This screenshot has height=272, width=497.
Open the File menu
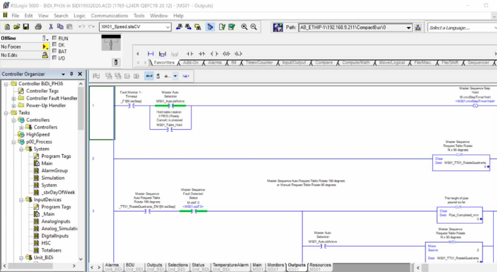tap(15, 16)
